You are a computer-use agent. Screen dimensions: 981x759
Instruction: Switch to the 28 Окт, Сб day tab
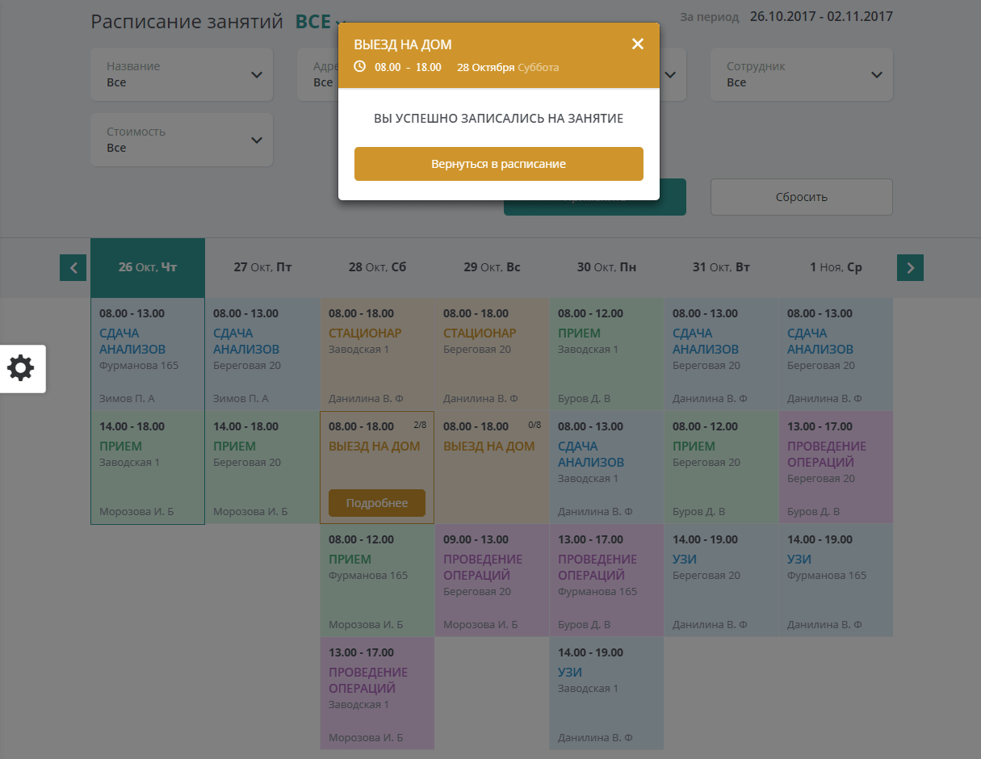[x=377, y=267]
